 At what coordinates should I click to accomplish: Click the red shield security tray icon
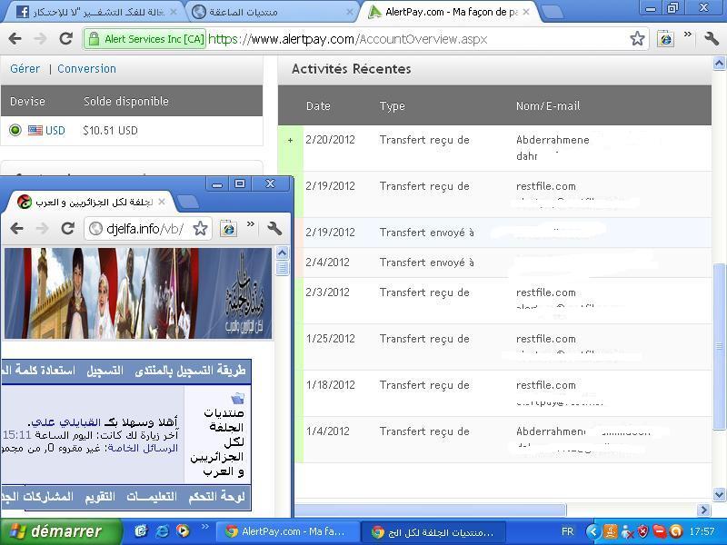click(642, 531)
